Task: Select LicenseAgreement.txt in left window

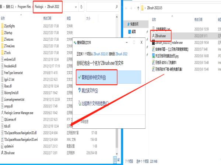Action: (14, 99)
